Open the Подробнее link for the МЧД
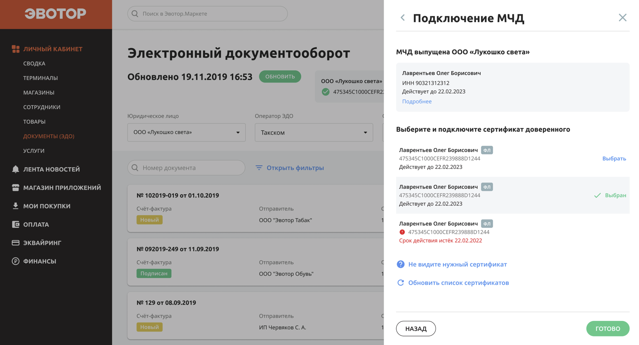Viewport: 639px width, 345px height. point(417,101)
